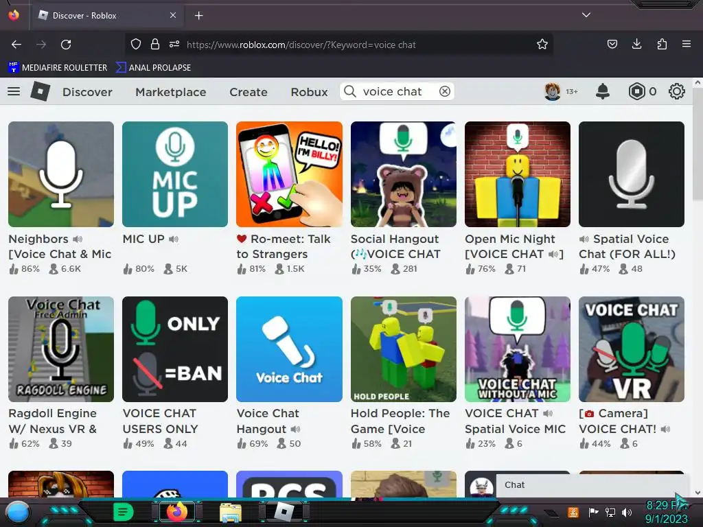
Task: Open Roblox settings gear
Action: tap(676, 91)
